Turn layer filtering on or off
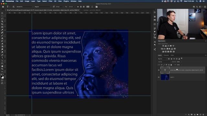Image resolution: width=207 pixels, height=116 pixels. coord(182,58)
